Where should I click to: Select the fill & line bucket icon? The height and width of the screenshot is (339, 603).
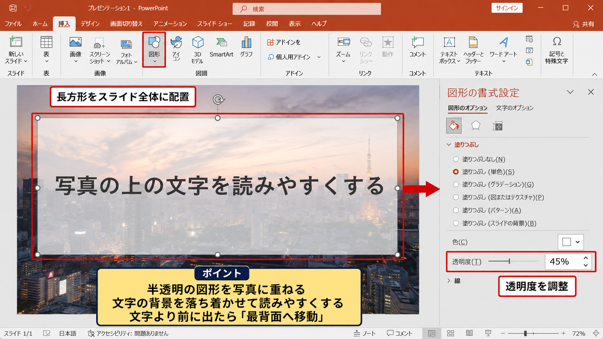click(x=454, y=126)
